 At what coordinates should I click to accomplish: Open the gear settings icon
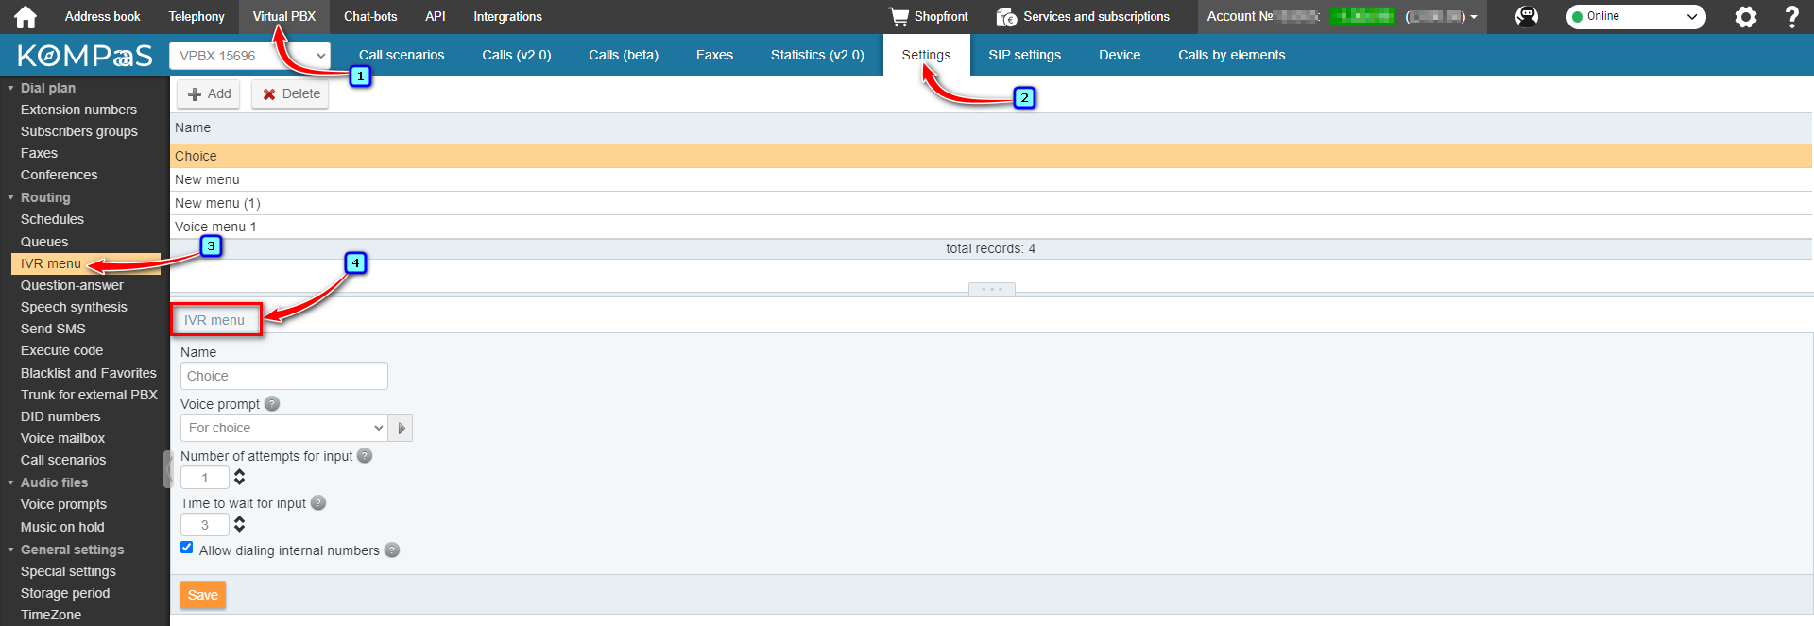tap(1746, 16)
